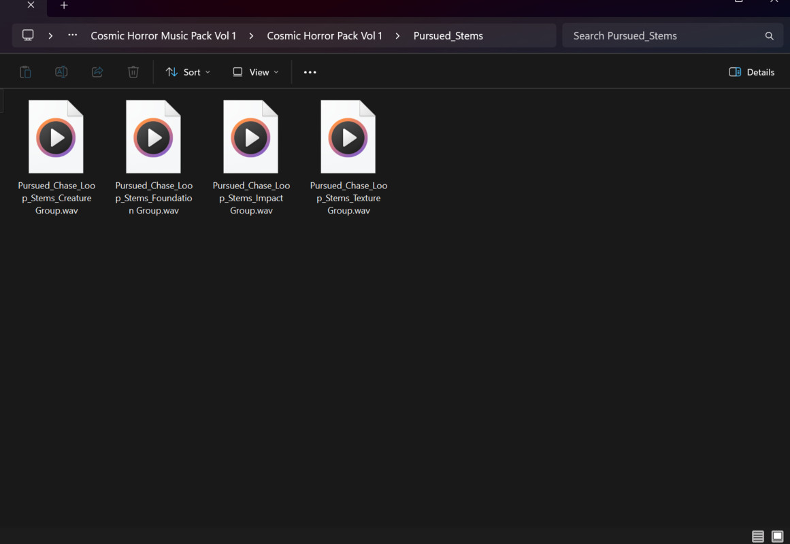Viewport: 790px width, 544px height.
Task: Expand chevron after Cosmic Horror Pack Vol 1
Action: tap(397, 36)
